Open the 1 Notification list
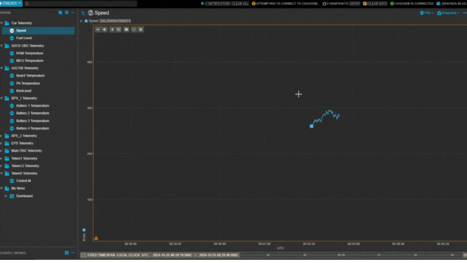The height and width of the screenshot is (263, 467). click(218, 4)
